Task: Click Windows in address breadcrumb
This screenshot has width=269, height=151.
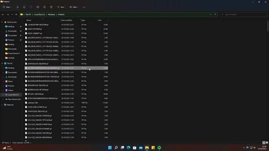Action: click(x=51, y=15)
